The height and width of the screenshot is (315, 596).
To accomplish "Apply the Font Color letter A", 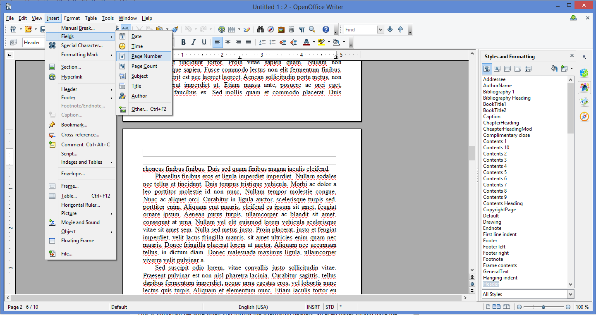I will click(306, 42).
